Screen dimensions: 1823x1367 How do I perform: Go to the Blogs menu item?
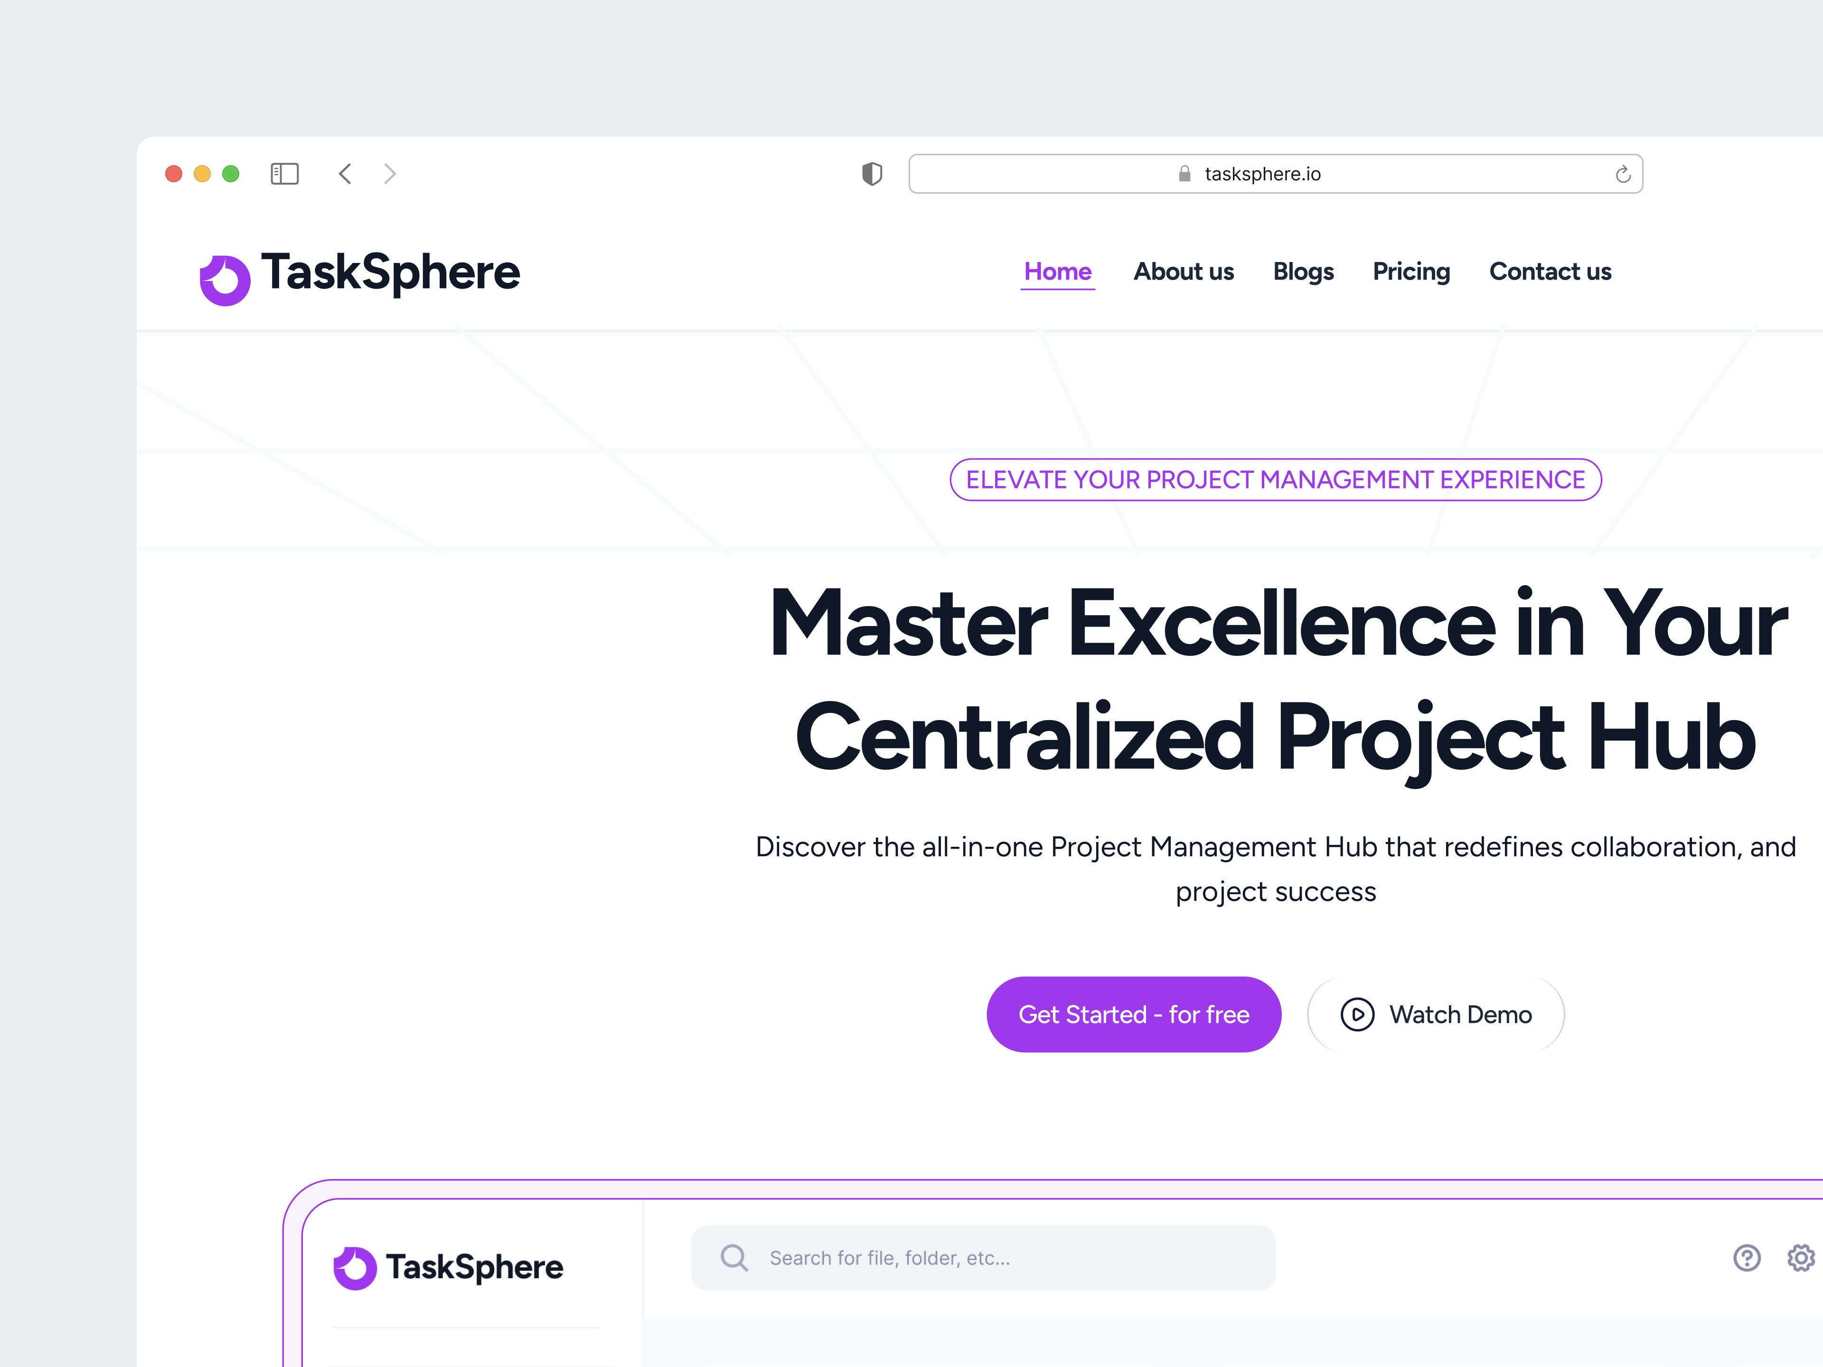pos(1303,272)
